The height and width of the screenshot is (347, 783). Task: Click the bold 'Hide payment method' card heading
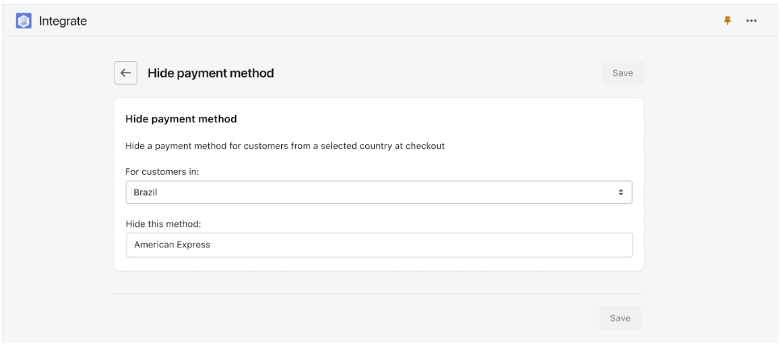click(181, 119)
